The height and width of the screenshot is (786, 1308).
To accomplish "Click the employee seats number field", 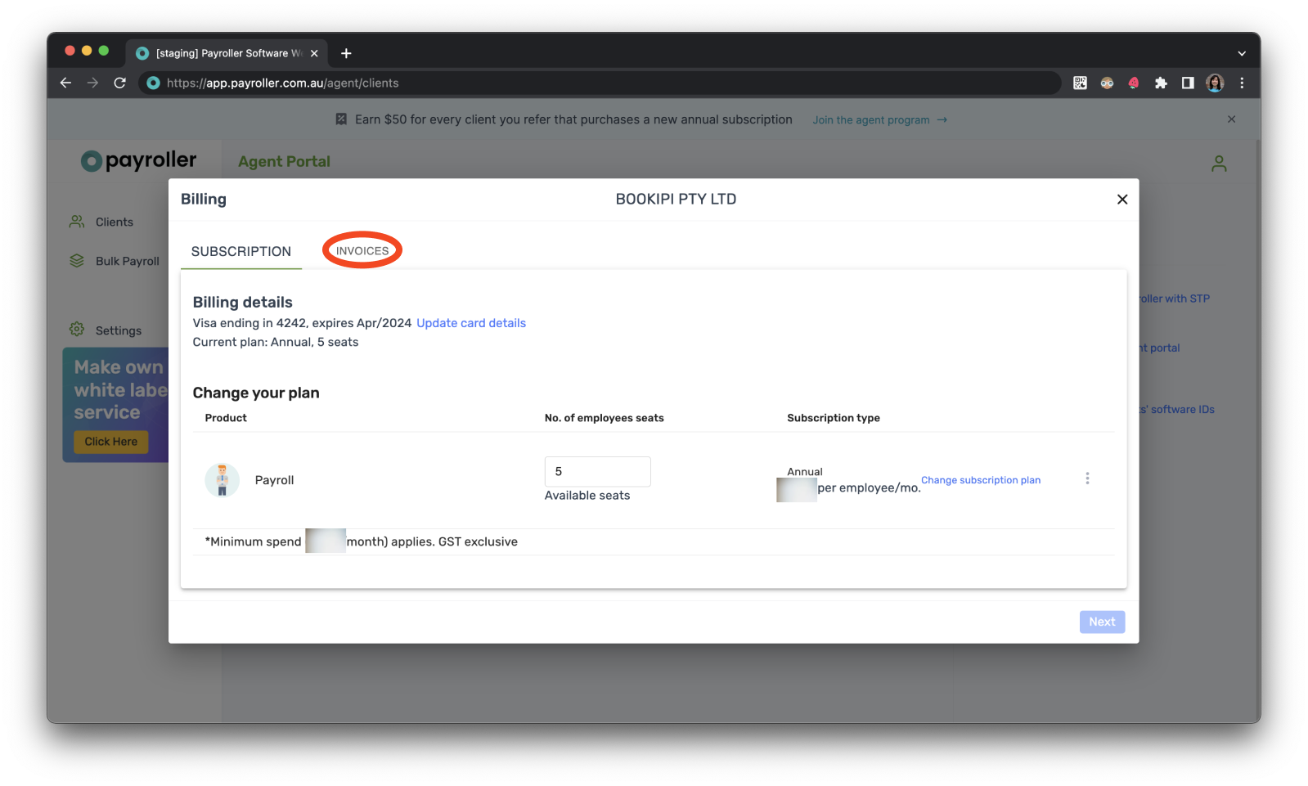I will click(x=598, y=472).
